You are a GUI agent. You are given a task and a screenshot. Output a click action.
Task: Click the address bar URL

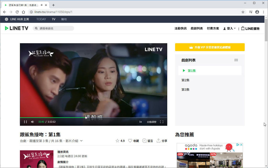click(x=53, y=12)
